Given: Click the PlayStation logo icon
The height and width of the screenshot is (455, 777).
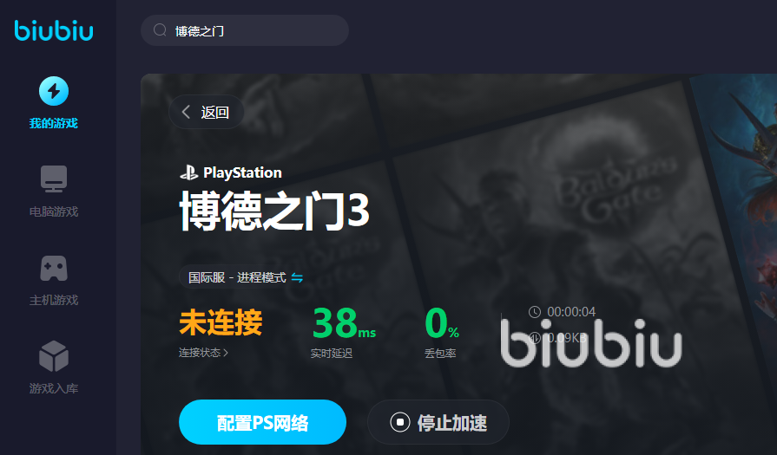Looking at the screenshot, I should tap(188, 172).
